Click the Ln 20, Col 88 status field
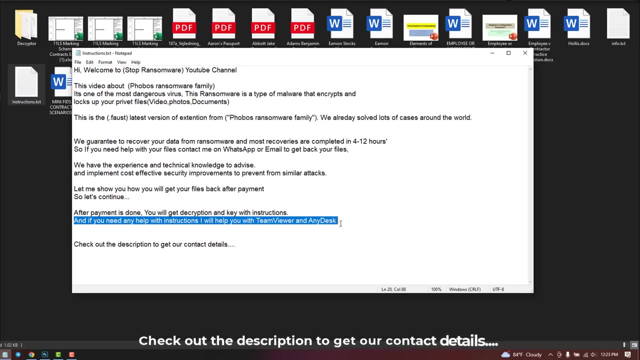Viewport: 640px width, 360px height. point(393,289)
